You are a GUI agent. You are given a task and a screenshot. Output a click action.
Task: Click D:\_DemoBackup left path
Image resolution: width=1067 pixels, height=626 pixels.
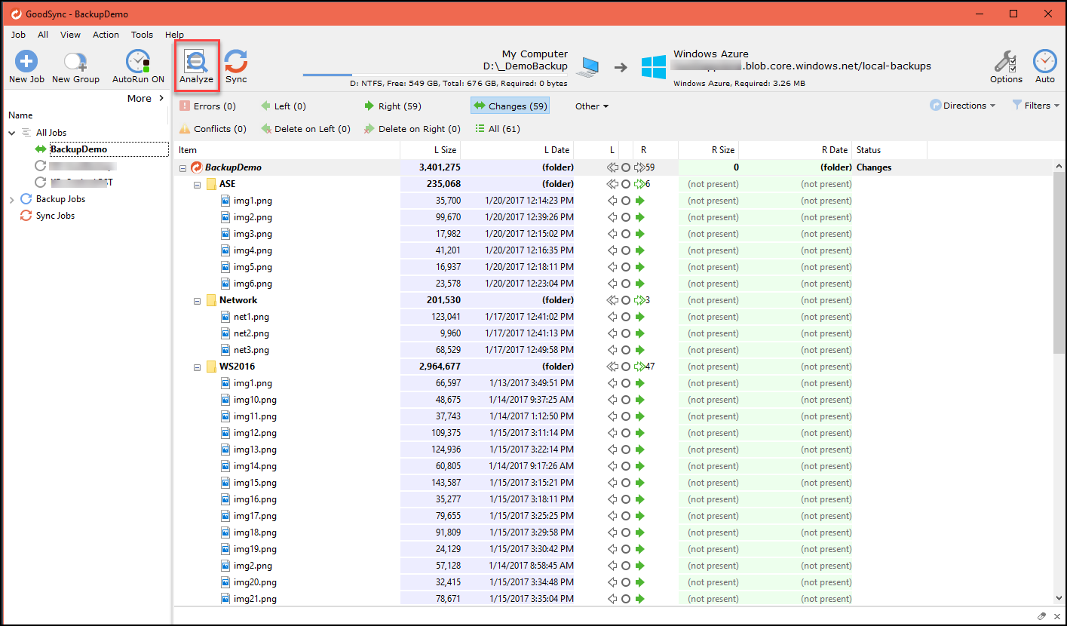click(x=526, y=66)
